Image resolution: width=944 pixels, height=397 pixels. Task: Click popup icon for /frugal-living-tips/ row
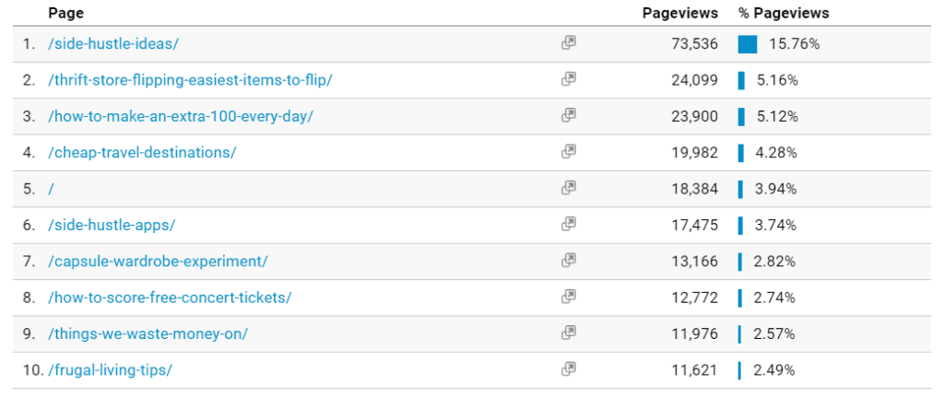pyautogui.click(x=568, y=368)
